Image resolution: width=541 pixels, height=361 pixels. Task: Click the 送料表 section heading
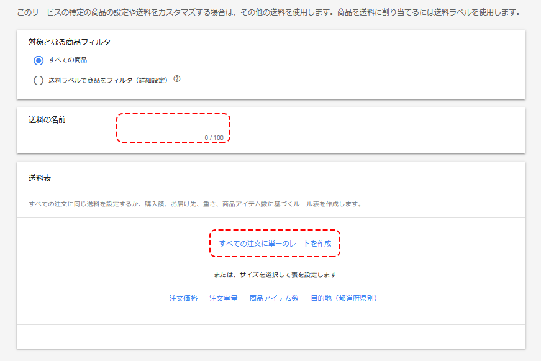[40, 178]
